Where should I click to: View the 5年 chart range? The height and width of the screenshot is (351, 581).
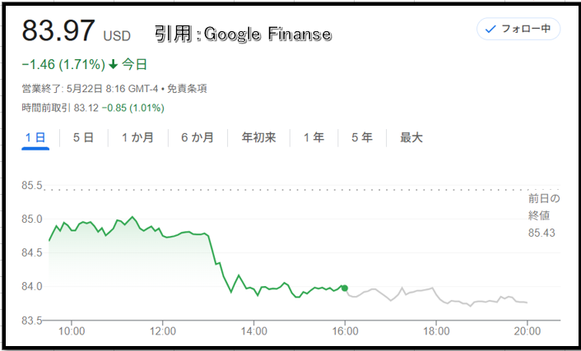pos(362,138)
